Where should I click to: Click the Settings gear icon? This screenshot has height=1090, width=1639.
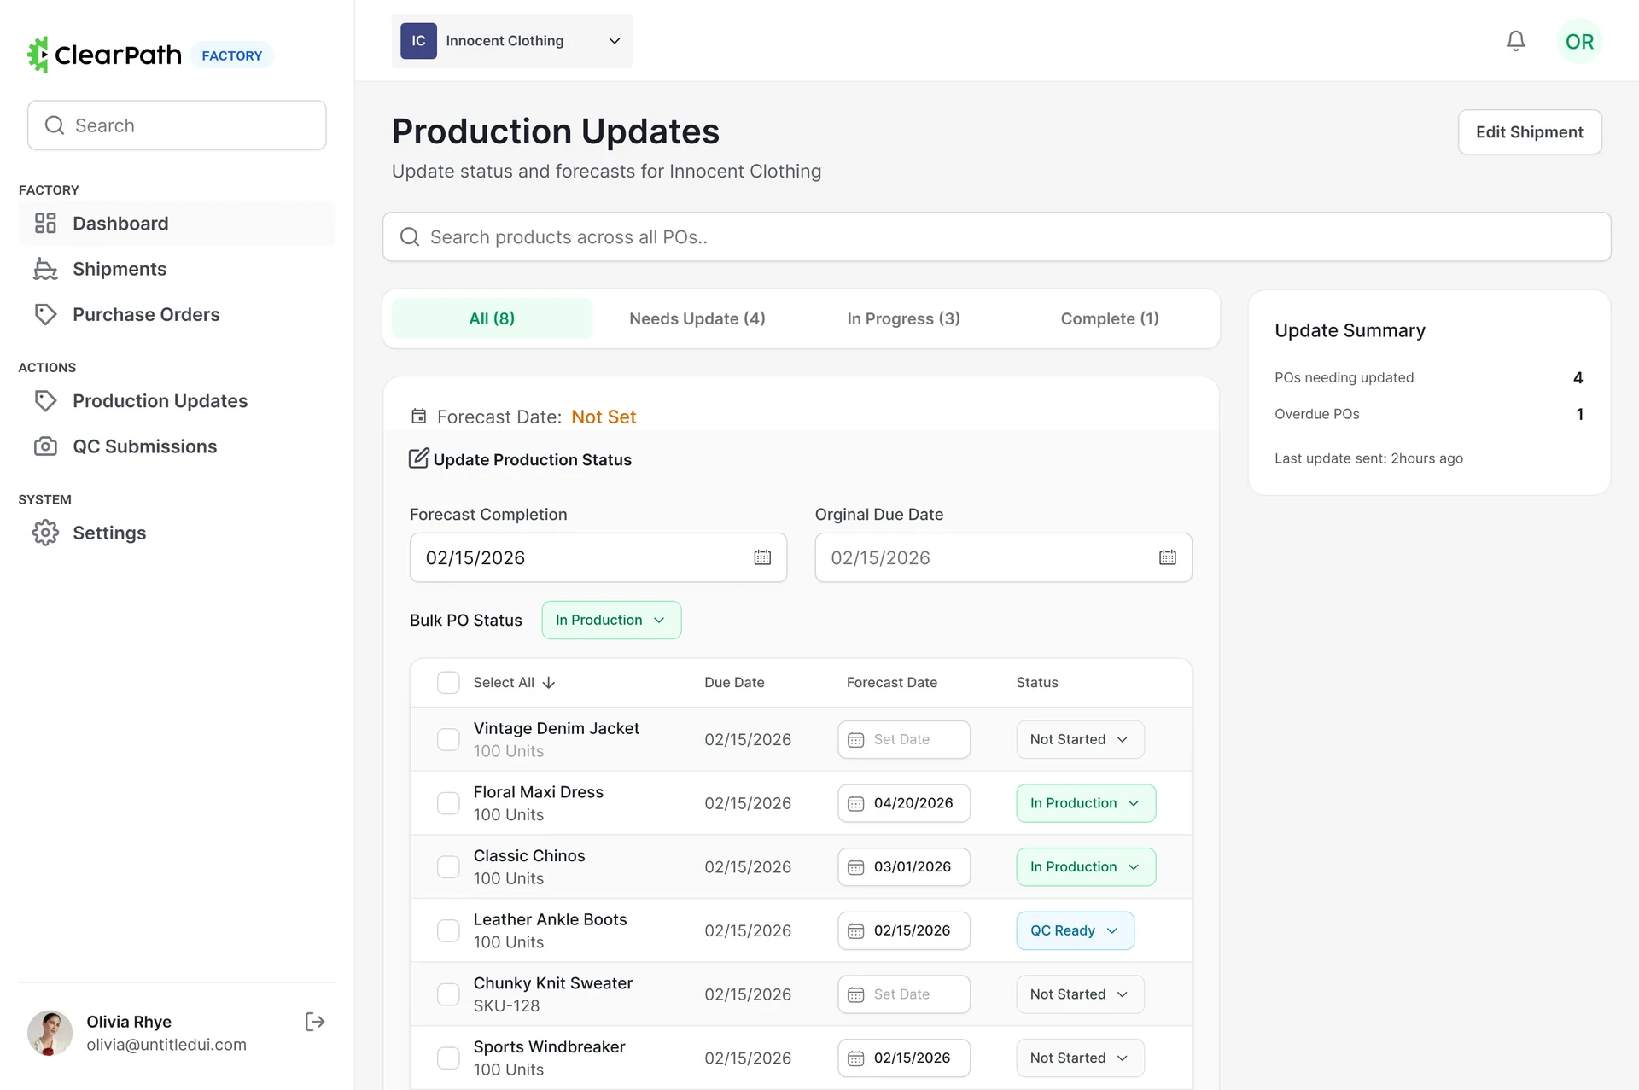coord(45,533)
